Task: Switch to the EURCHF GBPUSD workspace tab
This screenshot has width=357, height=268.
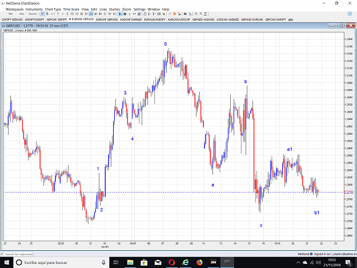Action: [107, 19]
